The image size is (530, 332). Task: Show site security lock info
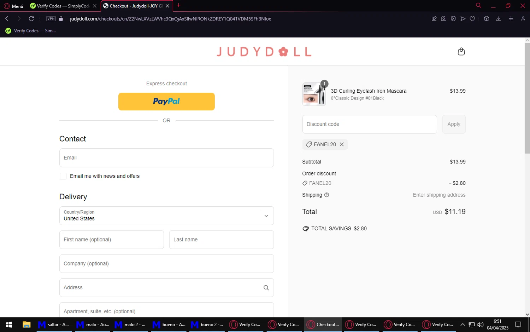tap(61, 19)
